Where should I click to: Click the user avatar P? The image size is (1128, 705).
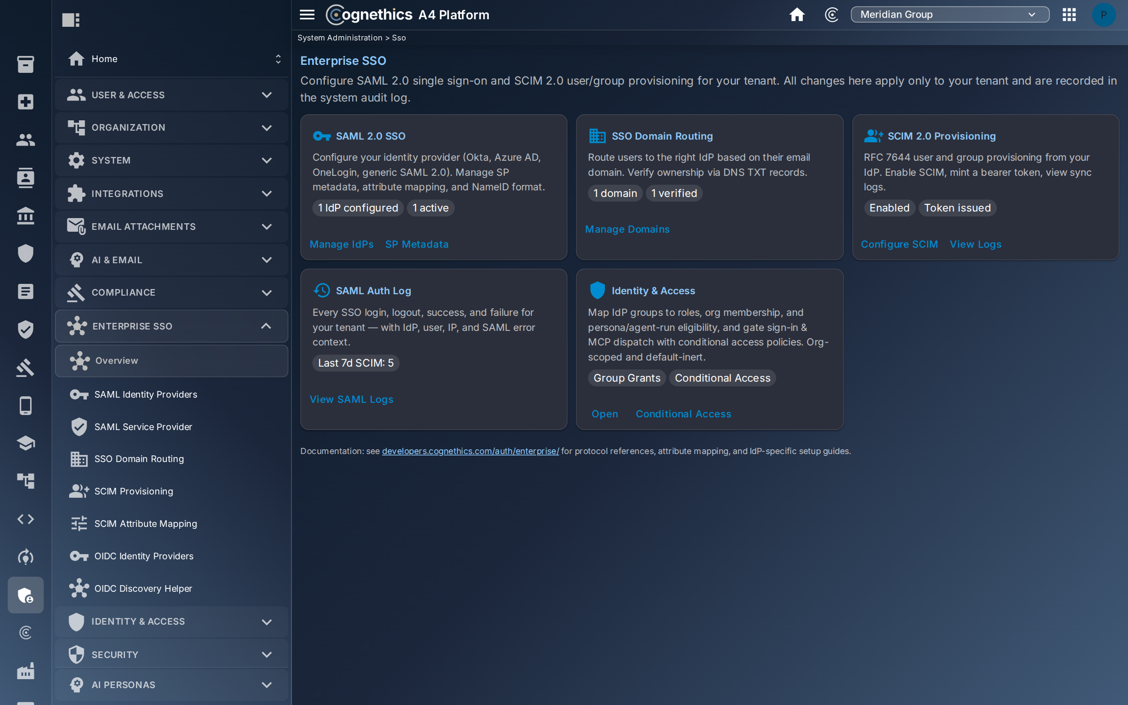pyautogui.click(x=1103, y=15)
